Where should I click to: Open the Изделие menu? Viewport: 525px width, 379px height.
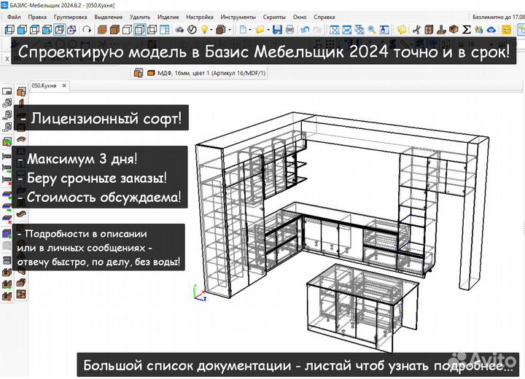[168, 17]
